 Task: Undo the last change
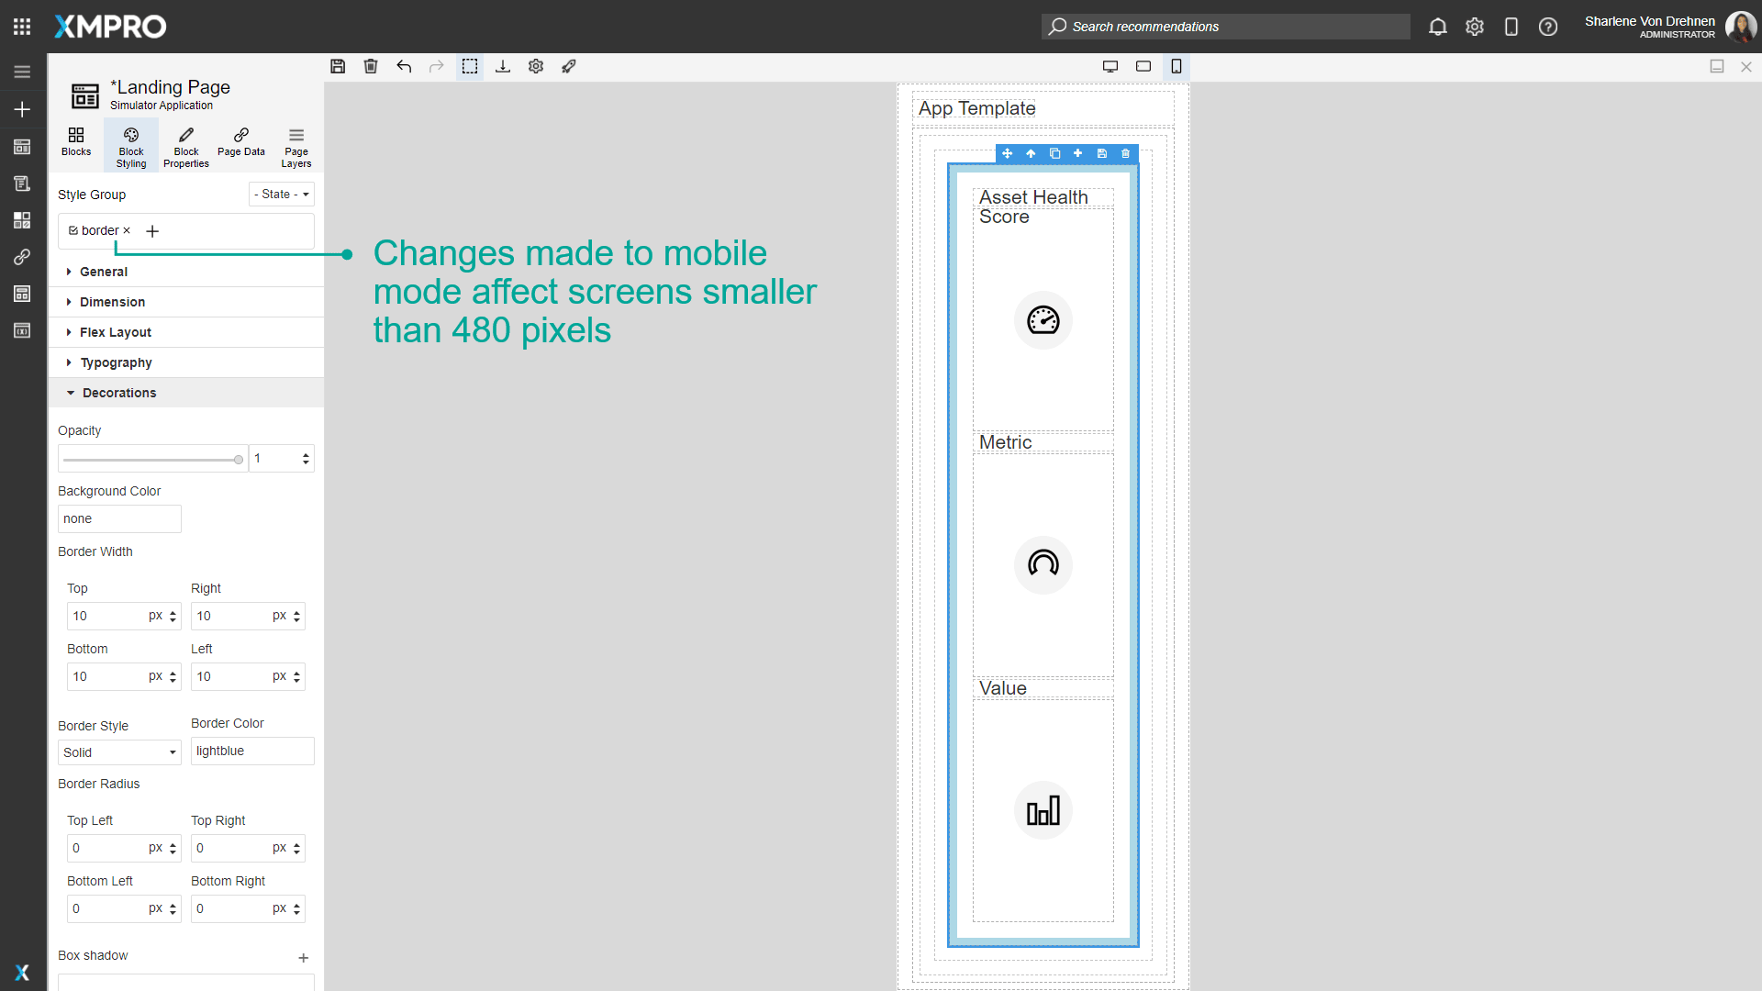pyautogui.click(x=404, y=66)
